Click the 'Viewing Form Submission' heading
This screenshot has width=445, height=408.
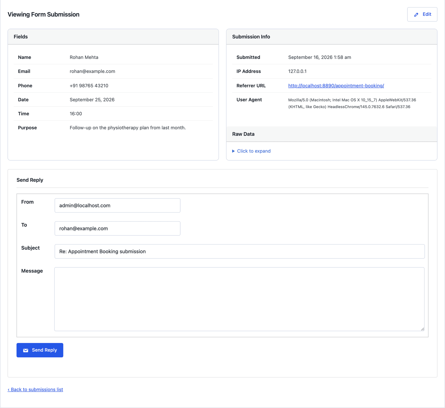tap(43, 14)
